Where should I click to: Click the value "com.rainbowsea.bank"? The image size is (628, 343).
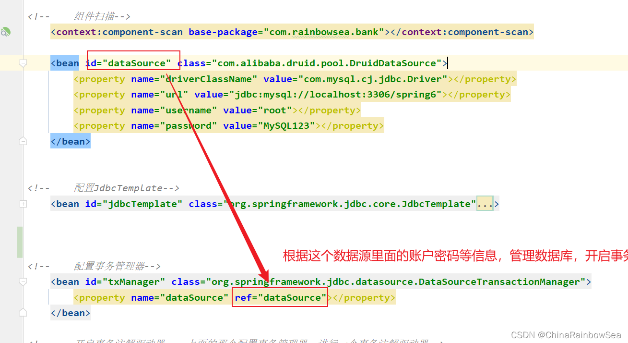(324, 32)
